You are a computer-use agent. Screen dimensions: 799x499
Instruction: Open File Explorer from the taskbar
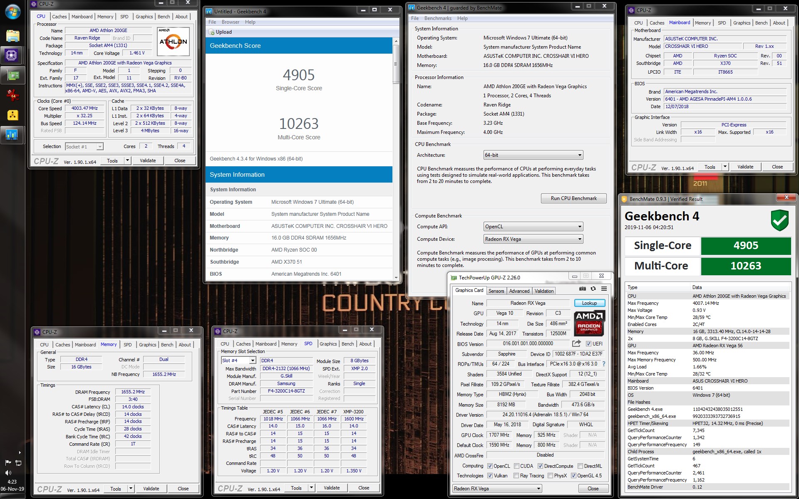12,36
